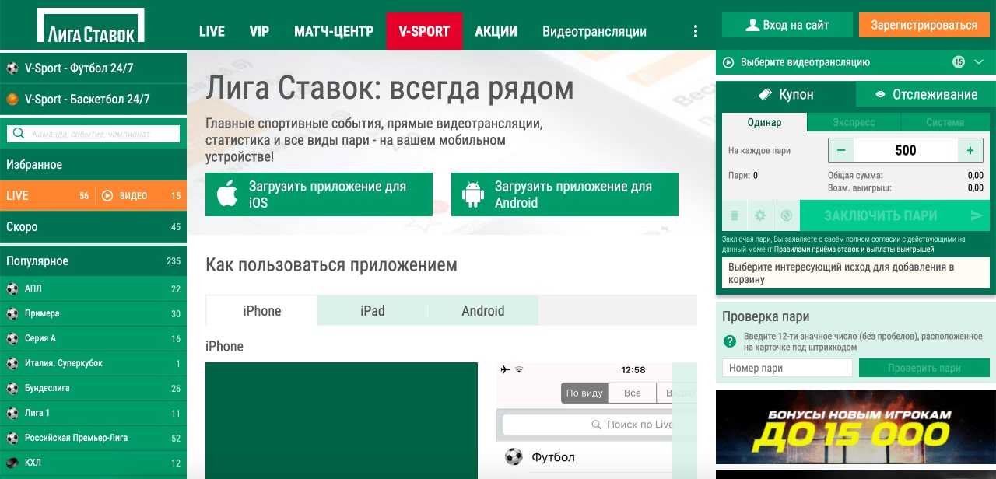Click the play icon next to ВИДЕО

coord(107,196)
